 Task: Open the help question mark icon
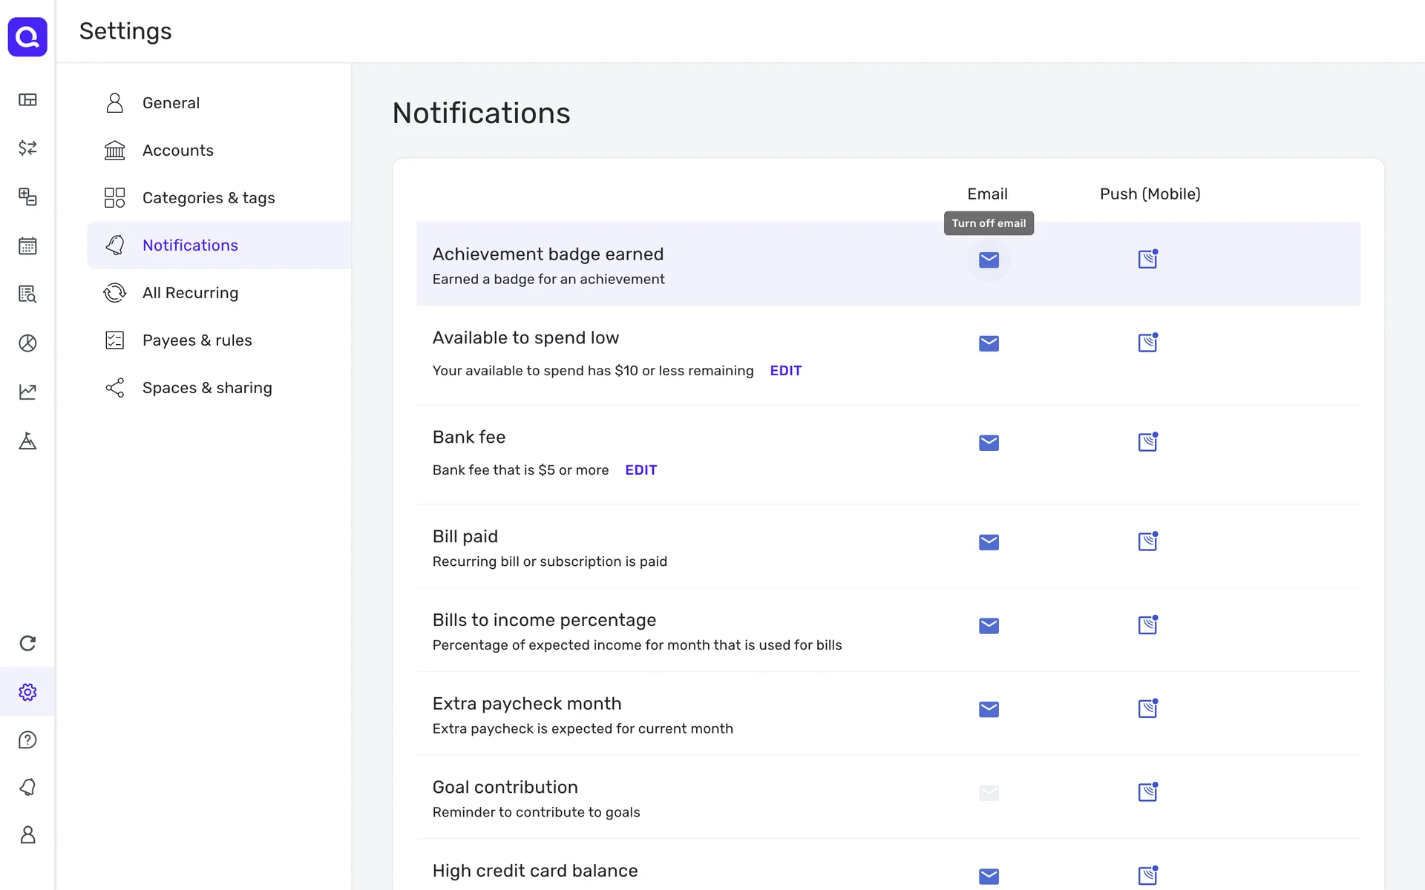click(x=27, y=739)
